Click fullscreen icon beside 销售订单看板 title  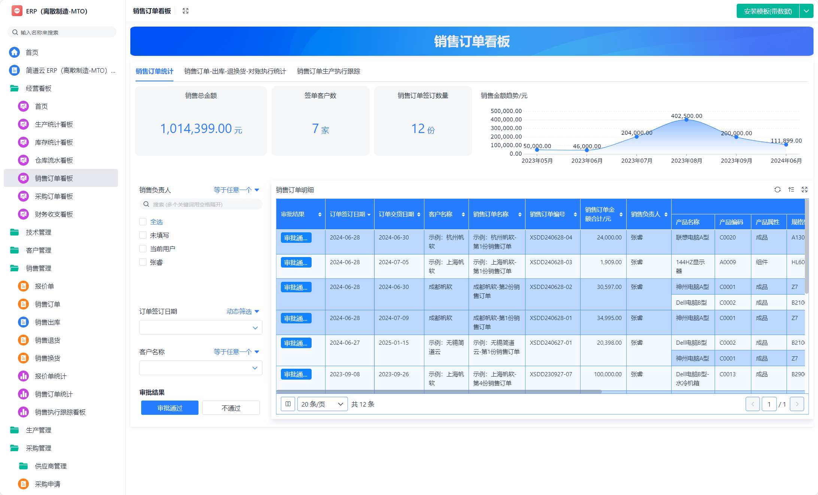[x=185, y=11]
